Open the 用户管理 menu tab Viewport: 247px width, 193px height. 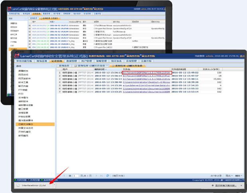pyautogui.click(x=87, y=61)
